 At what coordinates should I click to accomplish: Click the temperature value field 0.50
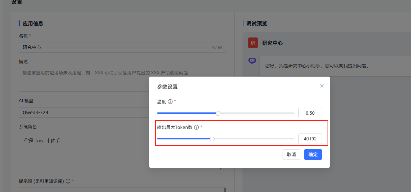[310, 113]
